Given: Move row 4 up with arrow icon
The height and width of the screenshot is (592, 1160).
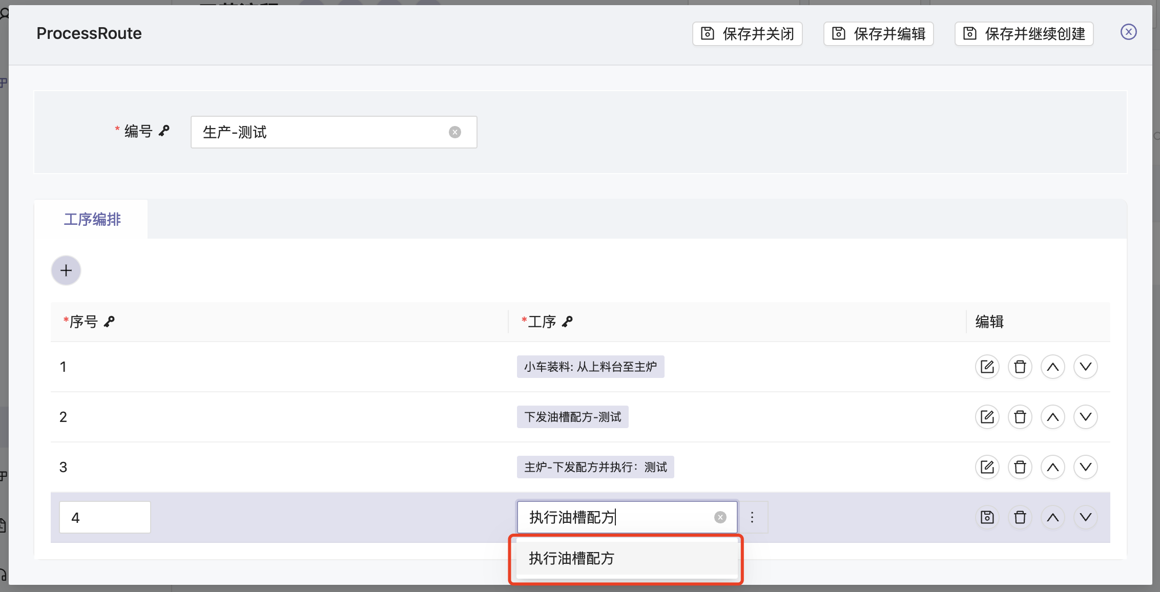Looking at the screenshot, I should click(x=1052, y=517).
